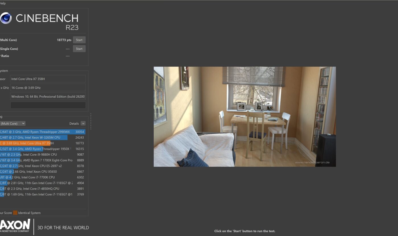The image size is (398, 236).
Task: Click the Details label in ranking header
Action: tap(74, 124)
